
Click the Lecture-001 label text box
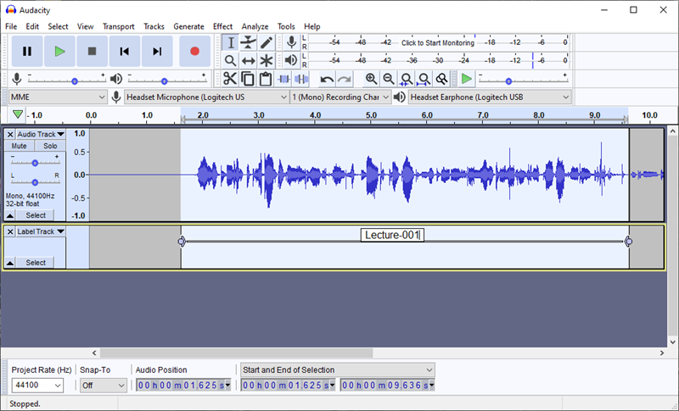coord(392,235)
